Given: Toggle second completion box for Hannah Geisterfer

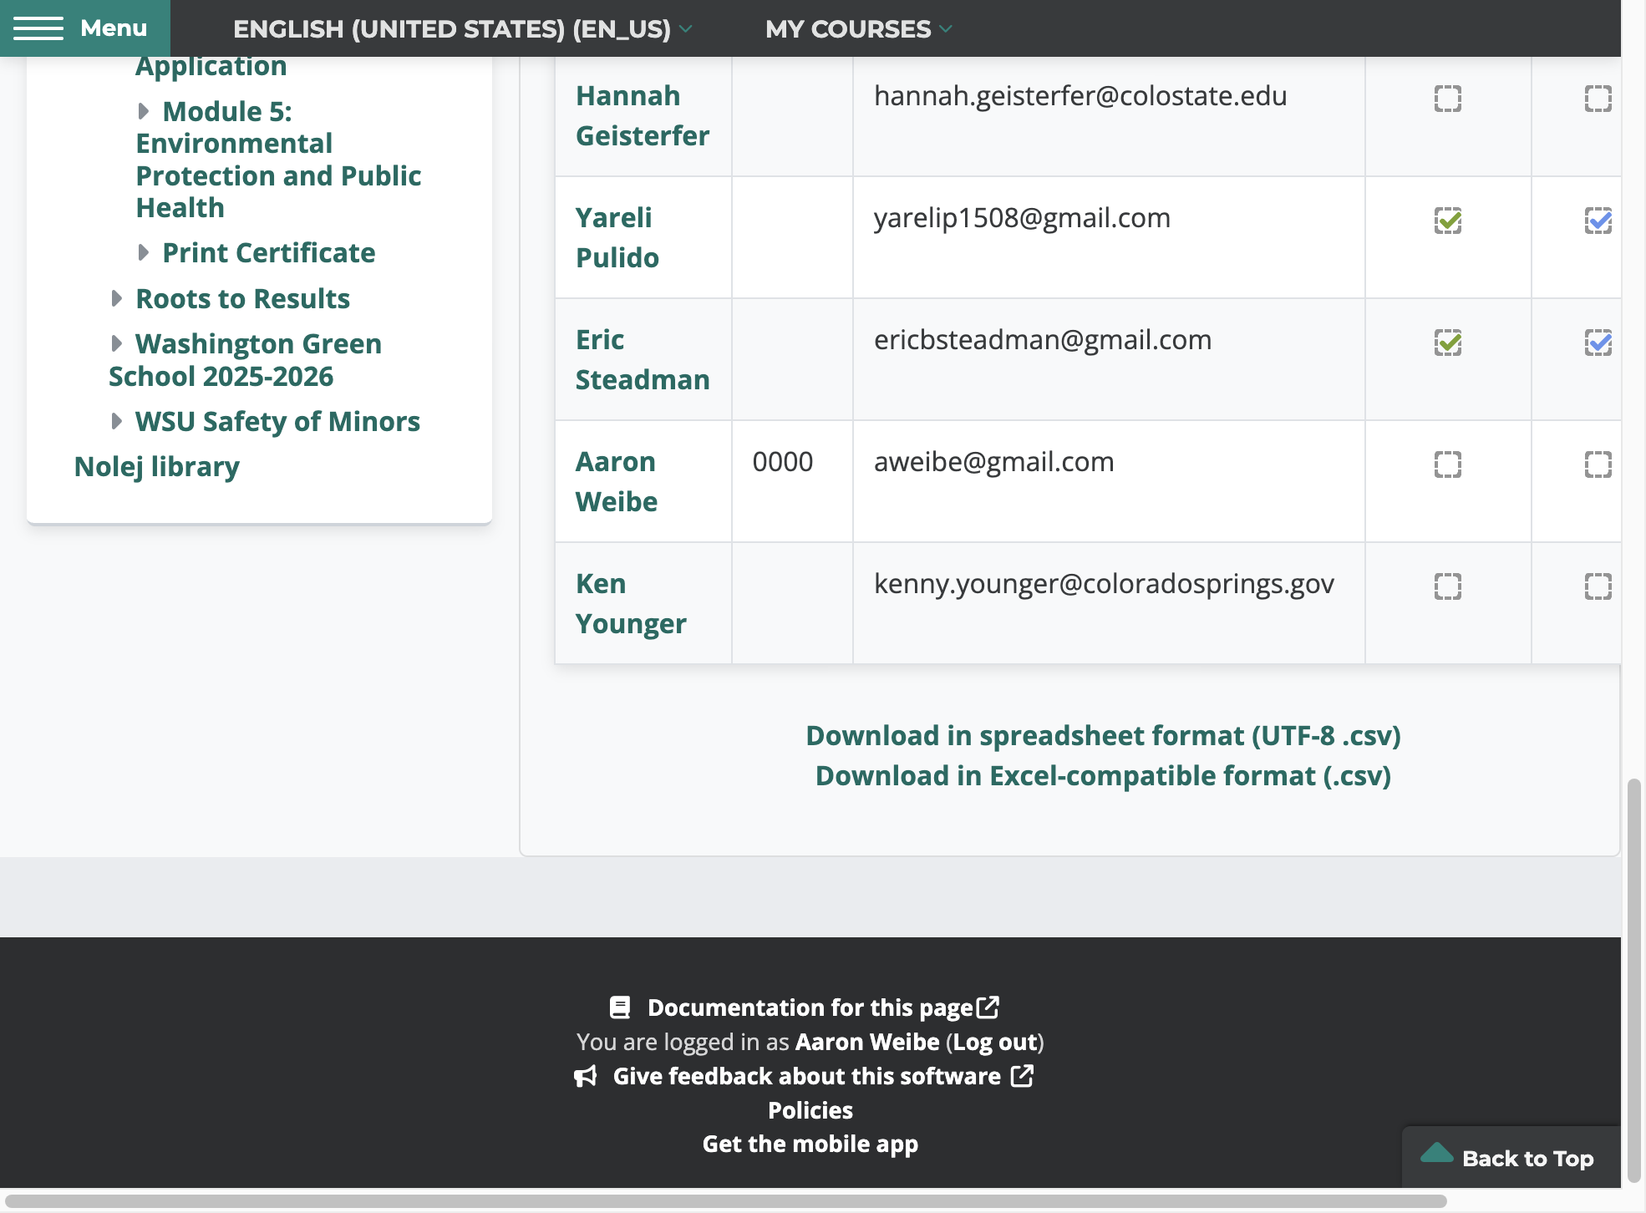Looking at the screenshot, I should (1598, 99).
